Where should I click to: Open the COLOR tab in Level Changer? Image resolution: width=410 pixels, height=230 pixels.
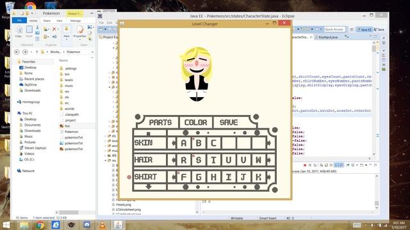[x=195, y=122]
